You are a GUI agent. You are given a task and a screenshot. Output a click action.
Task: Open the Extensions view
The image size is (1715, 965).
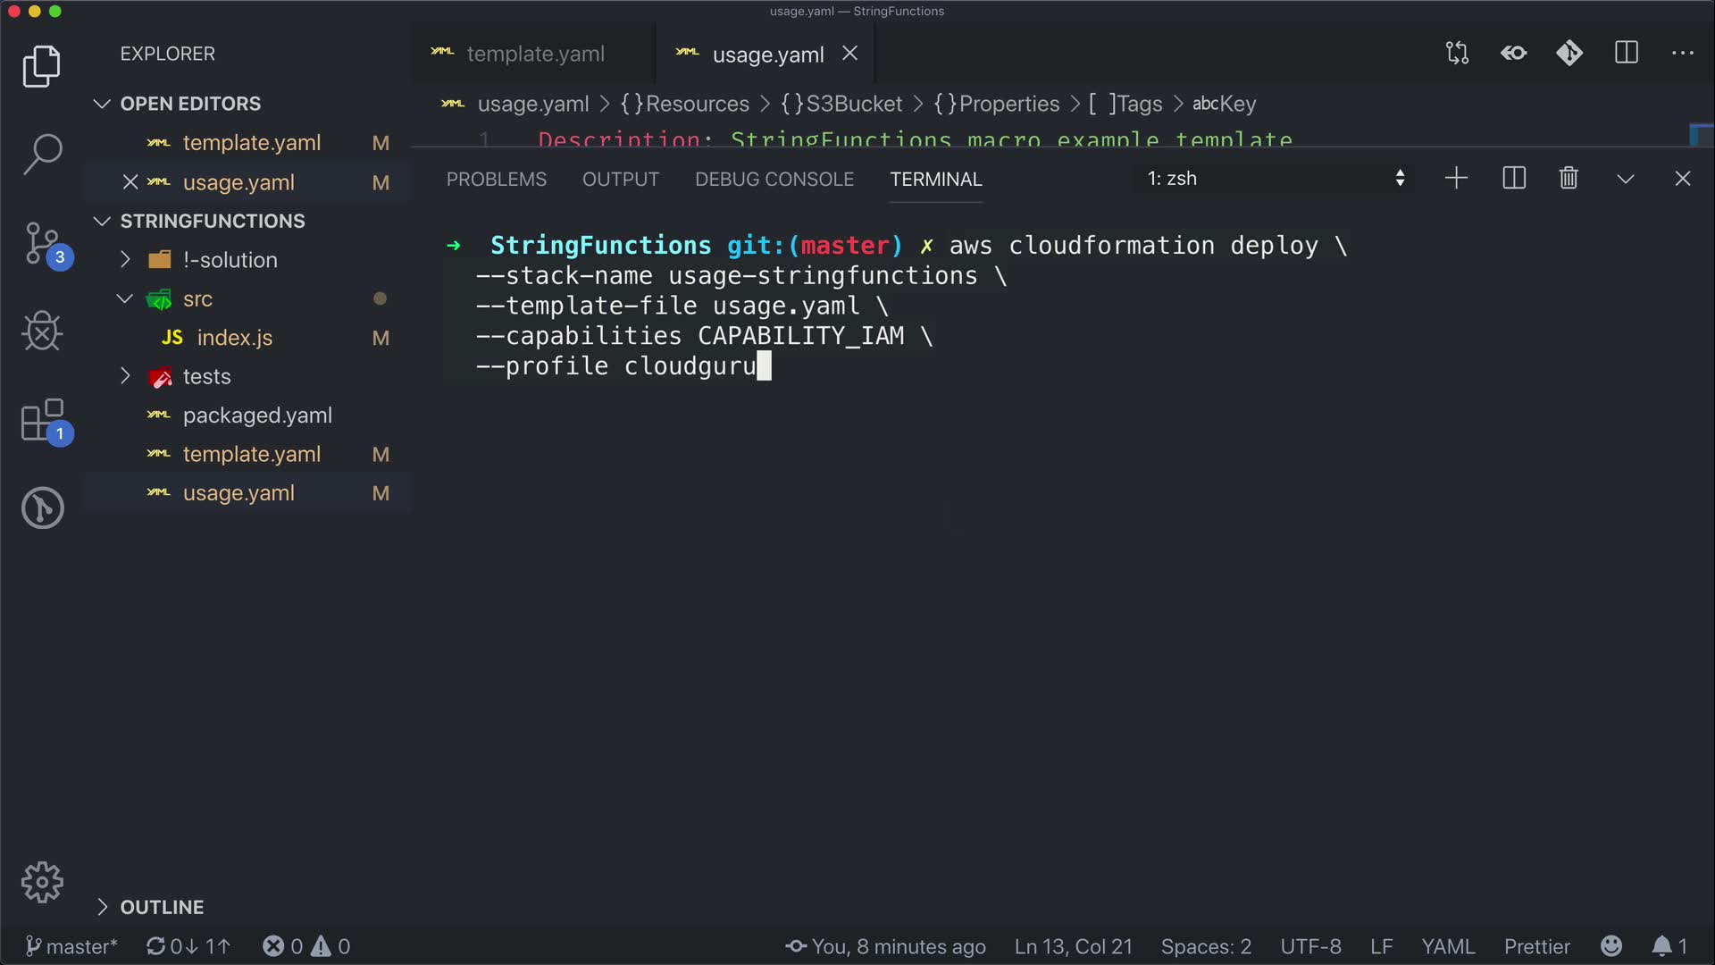tap(42, 420)
